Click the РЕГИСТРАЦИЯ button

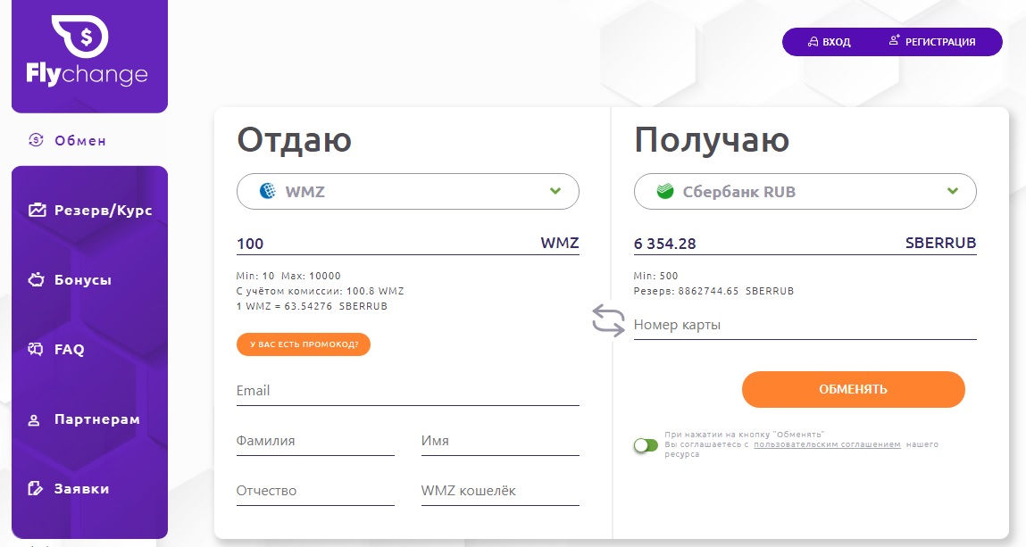[932, 42]
